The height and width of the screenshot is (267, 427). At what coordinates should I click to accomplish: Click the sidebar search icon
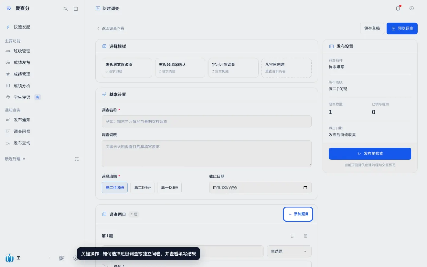[66, 9]
